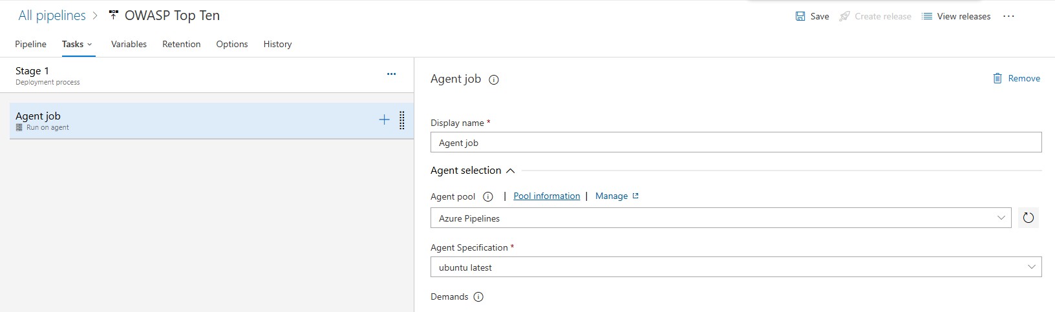The width and height of the screenshot is (1055, 312).
Task: Refresh the agent pool list
Action: coord(1028,218)
